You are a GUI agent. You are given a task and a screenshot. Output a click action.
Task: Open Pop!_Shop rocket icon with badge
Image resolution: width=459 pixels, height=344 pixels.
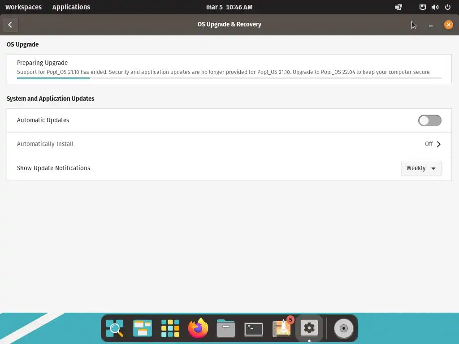[282, 327]
